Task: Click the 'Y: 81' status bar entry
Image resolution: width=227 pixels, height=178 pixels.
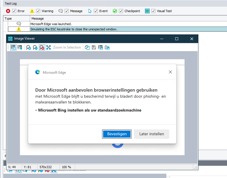Action: (x=27, y=167)
